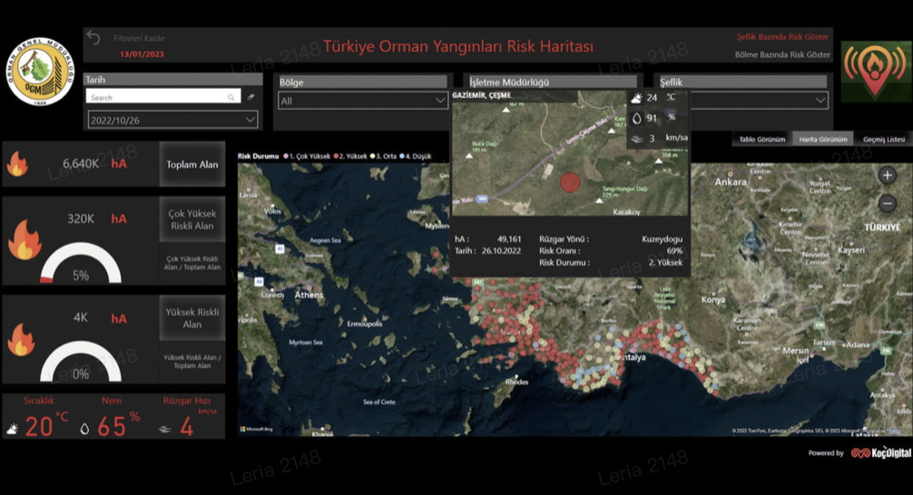The width and height of the screenshot is (913, 495).
Task: Open the Geçmiş Listesi tab
Action: click(x=883, y=139)
